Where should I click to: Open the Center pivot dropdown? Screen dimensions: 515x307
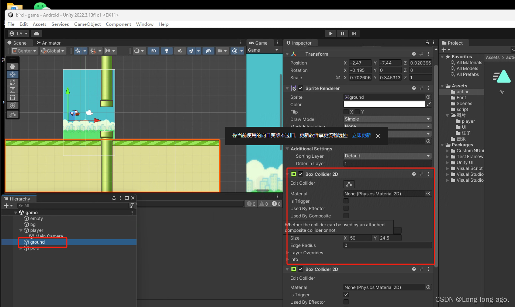(25, 51)
